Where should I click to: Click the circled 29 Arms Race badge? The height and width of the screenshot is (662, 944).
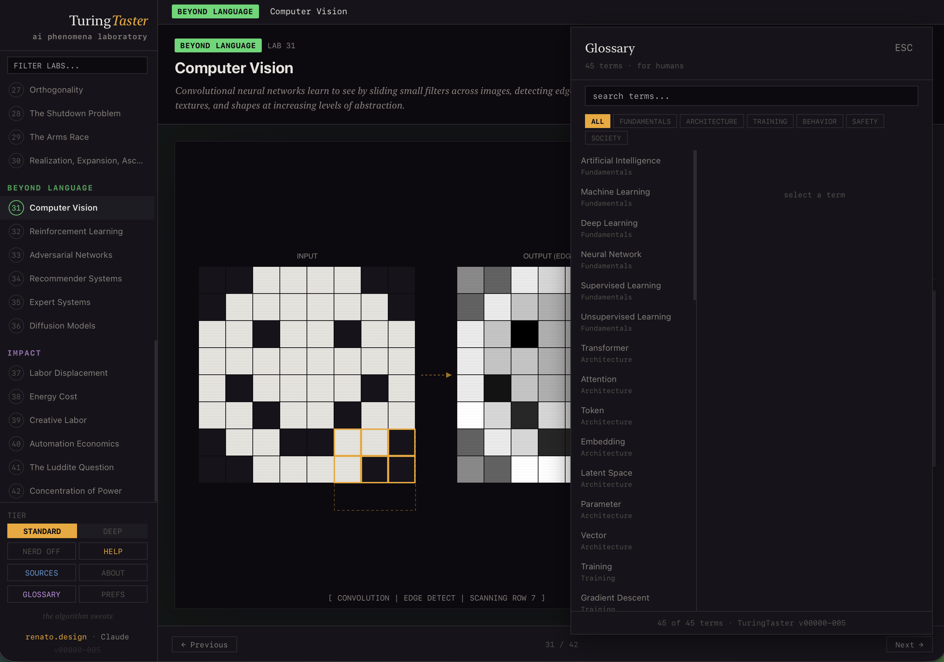(x=16, y=137)
